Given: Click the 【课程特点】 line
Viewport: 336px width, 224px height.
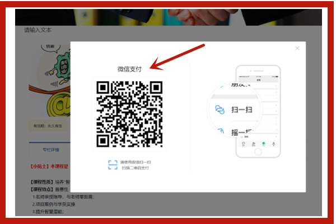Looking at the screenshot, I should point(50,189).
